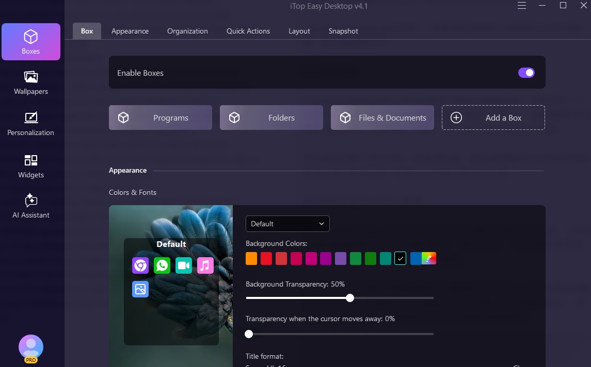Click the Folders box button

pyautogui.click(x=271, y=118)
